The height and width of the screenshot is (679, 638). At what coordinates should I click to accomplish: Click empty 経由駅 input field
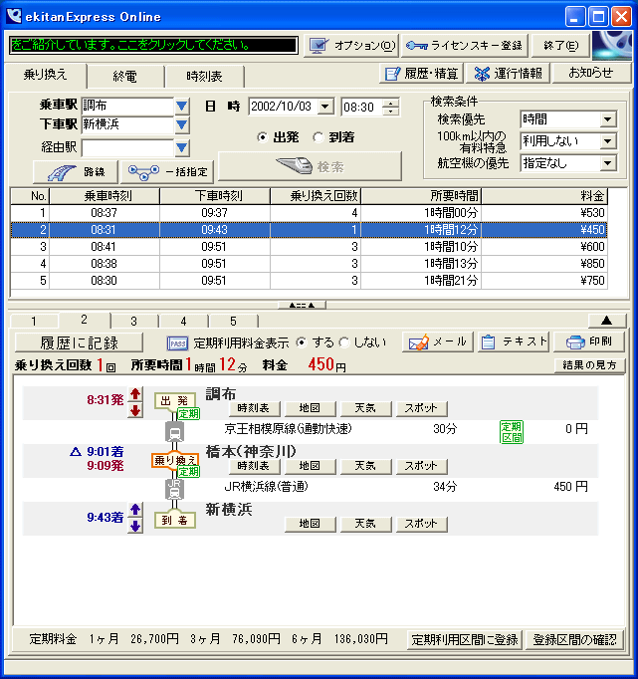click(127, 147)
